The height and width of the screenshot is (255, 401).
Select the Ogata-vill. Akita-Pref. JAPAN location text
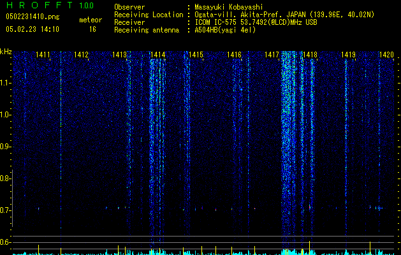click(284, 15)
